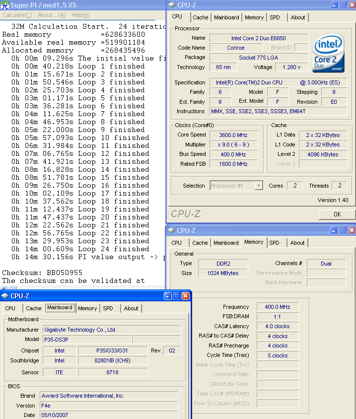The image size is (356, 419).
Task: Click the Rated FSB value 1600.0 MHz
Action: coord(233,164)
